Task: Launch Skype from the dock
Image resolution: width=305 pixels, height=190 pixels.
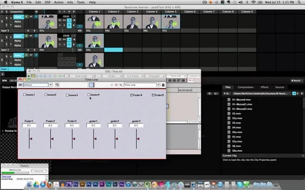Action: click(240, 184)
